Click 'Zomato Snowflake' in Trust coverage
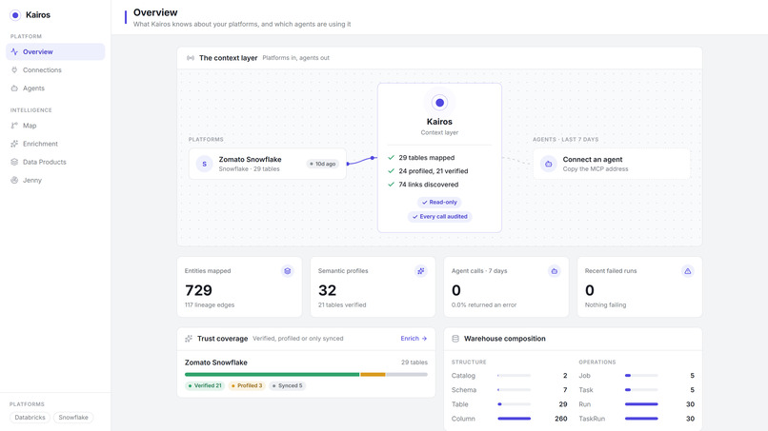768x431 pixels. (216, 362)
